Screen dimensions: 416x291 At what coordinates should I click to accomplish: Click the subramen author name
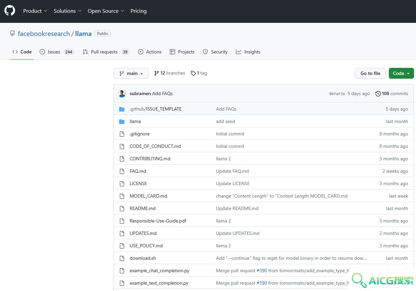pyautogui.click(x=140, y=94)
